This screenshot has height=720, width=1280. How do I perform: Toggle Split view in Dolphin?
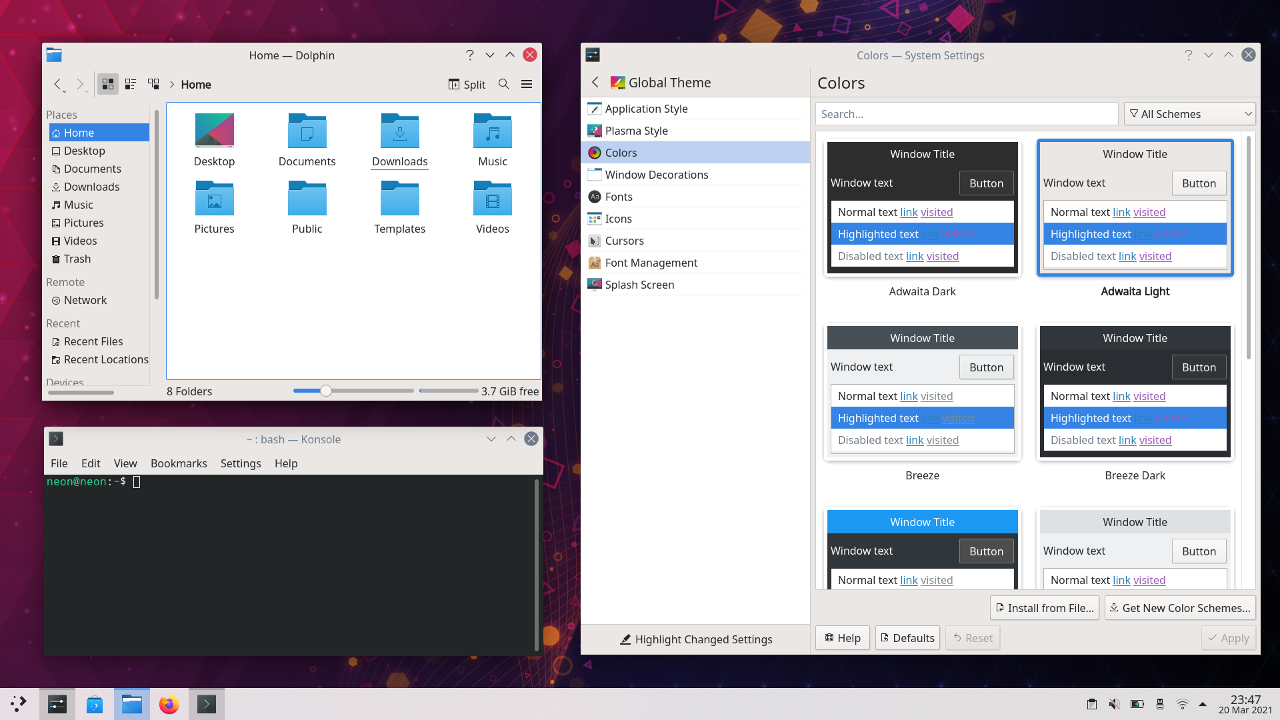(467, 84)
